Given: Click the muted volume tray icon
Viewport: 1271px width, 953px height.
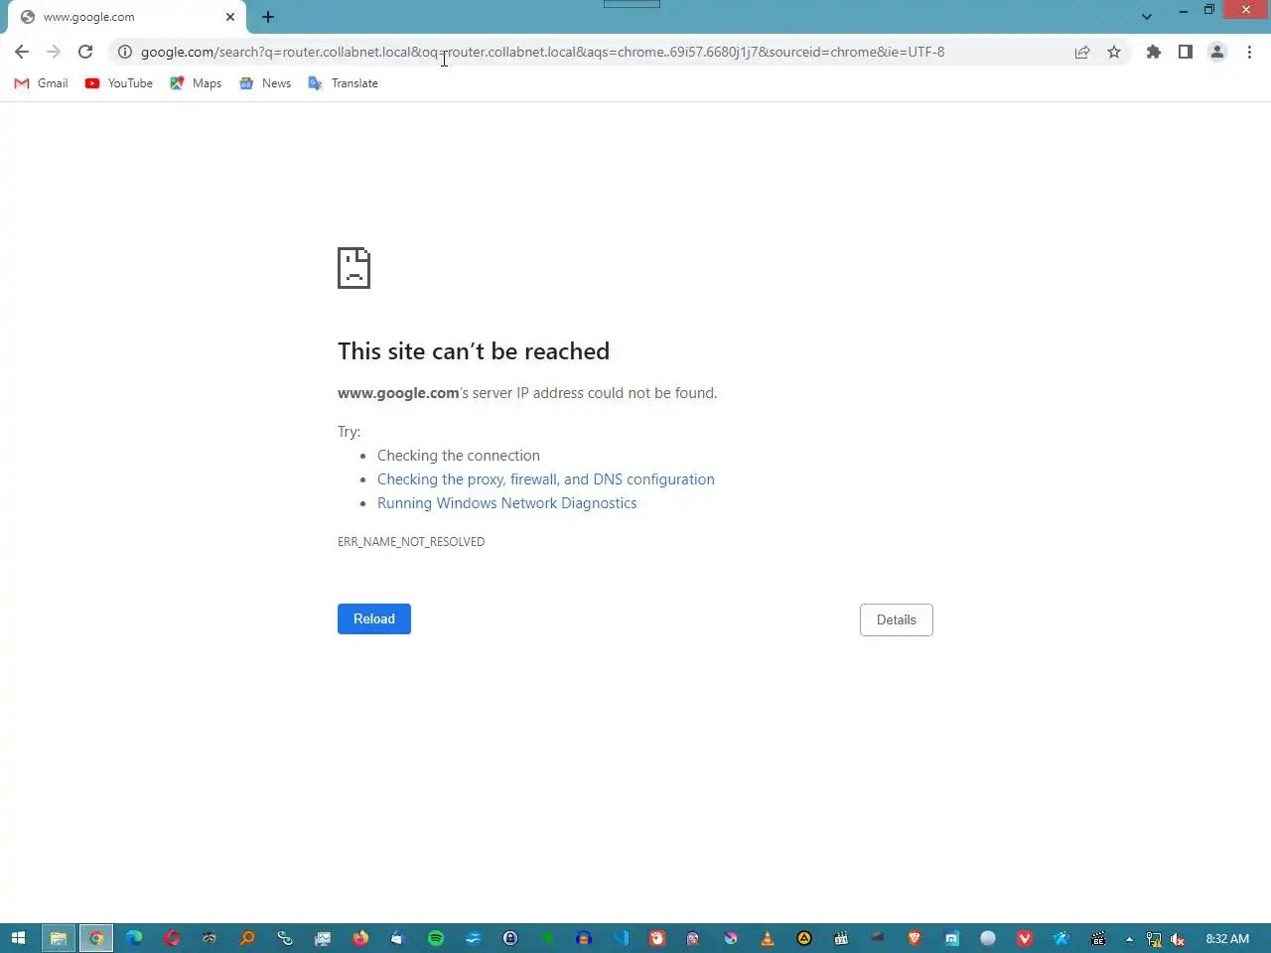Looking at the screenshot, I should tap(1178, 939).
